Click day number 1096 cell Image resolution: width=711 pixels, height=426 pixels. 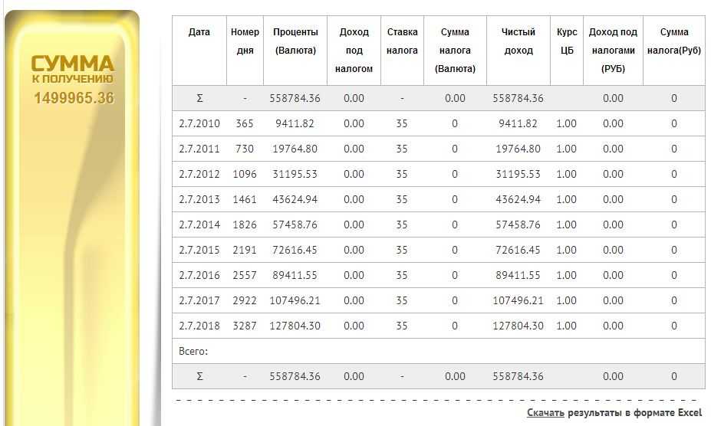(x=245, y=175)
